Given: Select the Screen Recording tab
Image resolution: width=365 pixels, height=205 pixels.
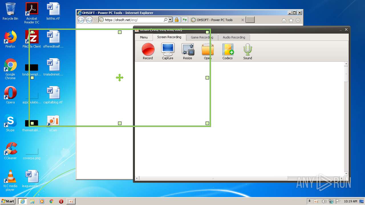Looking at the screenshot, I should (169, 37).
